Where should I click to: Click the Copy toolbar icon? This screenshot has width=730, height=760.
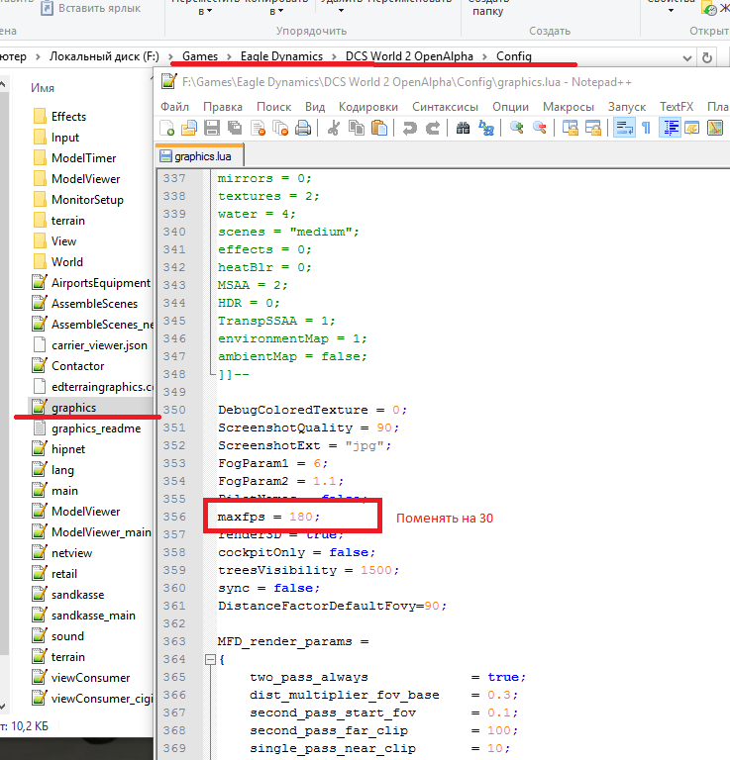pos(357,128)
